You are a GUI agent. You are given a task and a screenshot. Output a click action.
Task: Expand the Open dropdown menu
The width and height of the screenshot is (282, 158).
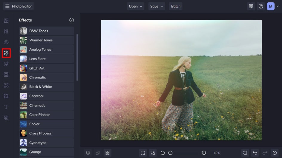(136, 6)
